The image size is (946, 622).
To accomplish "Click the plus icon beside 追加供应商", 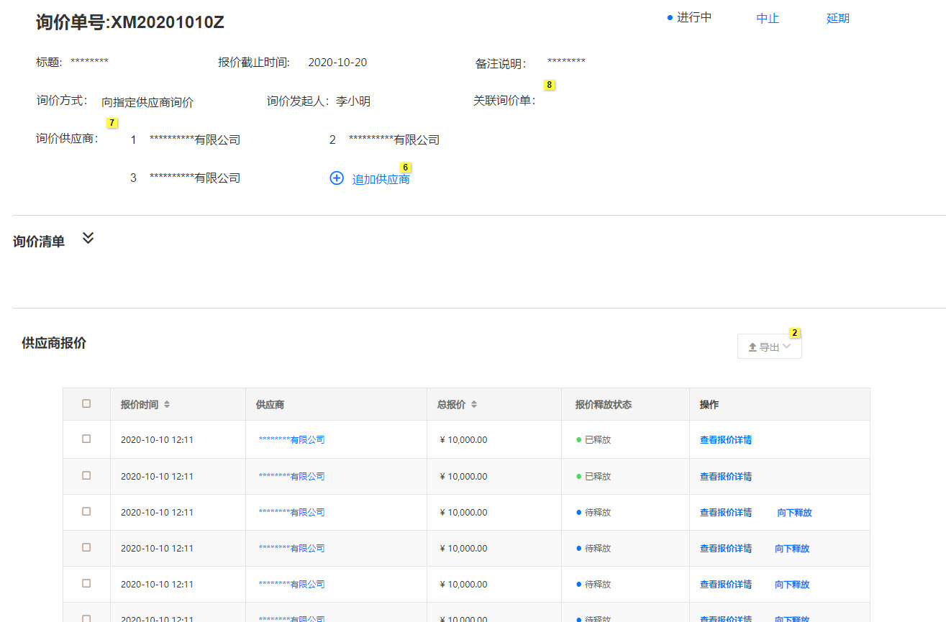I will coord(337,178).
